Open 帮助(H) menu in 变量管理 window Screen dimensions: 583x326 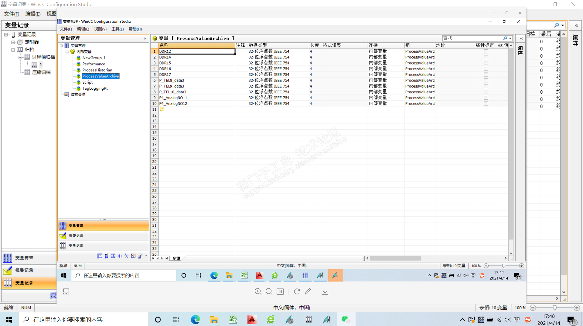(x=135, y=29)
